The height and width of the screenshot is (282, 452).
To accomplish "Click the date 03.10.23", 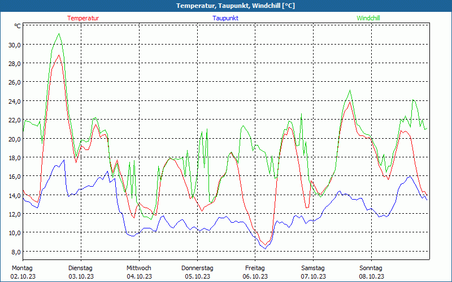I will point(81,276).
